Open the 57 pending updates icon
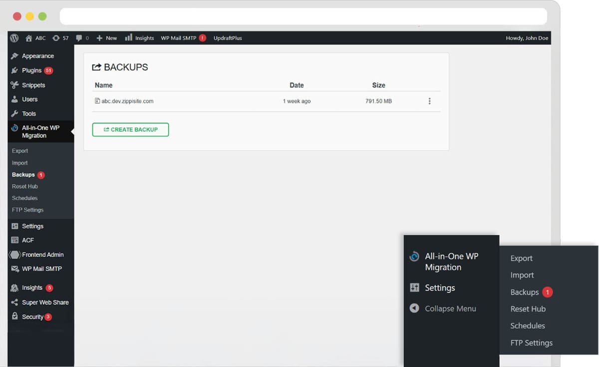Screen dimensions: 599x367 [x=56, y=38]
